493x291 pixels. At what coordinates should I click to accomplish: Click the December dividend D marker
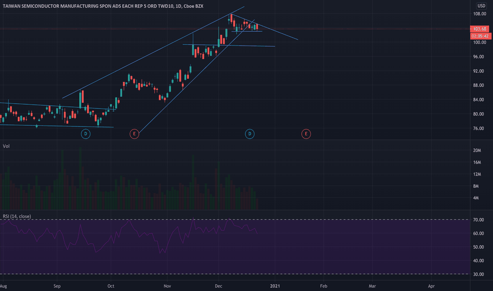tap(250, 134)
